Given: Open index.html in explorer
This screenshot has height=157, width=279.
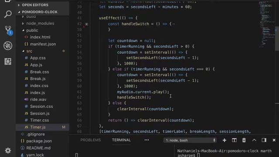Looking at the screenshot, I should (x=40, y=37).
